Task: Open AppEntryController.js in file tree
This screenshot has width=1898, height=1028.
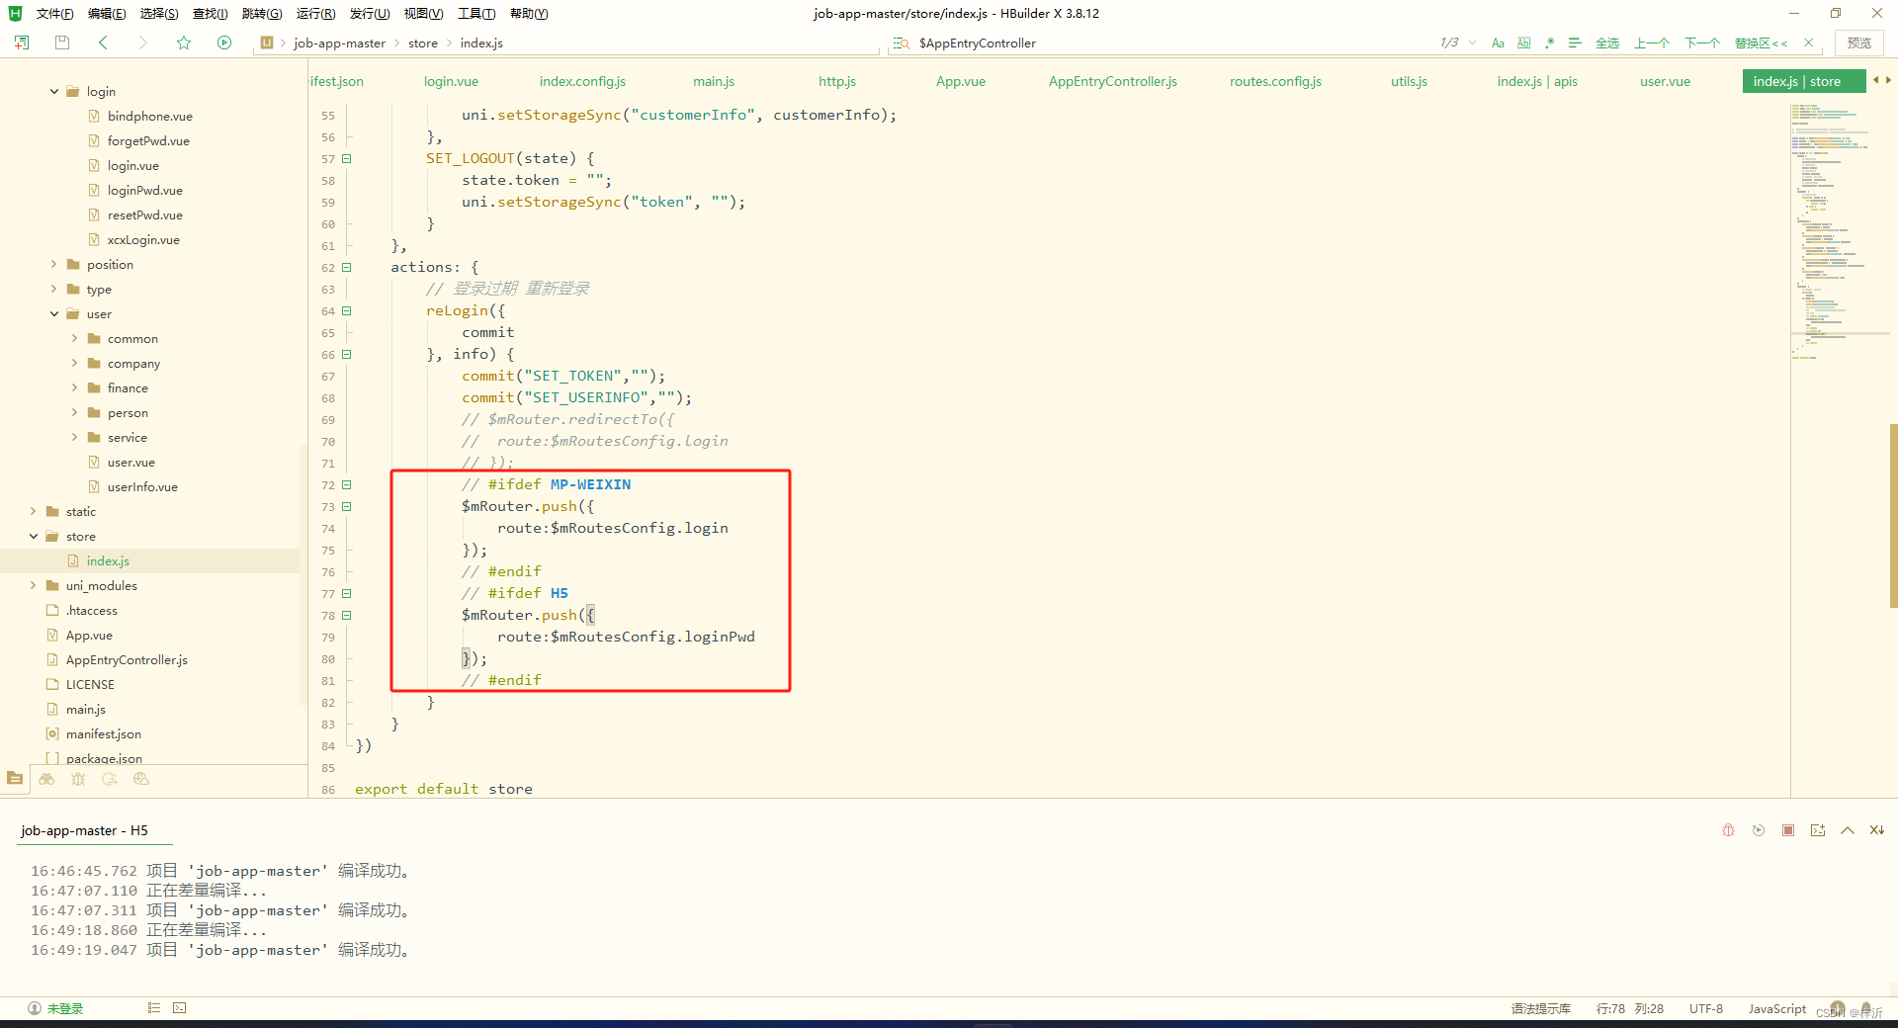Action: click(127, 659)
